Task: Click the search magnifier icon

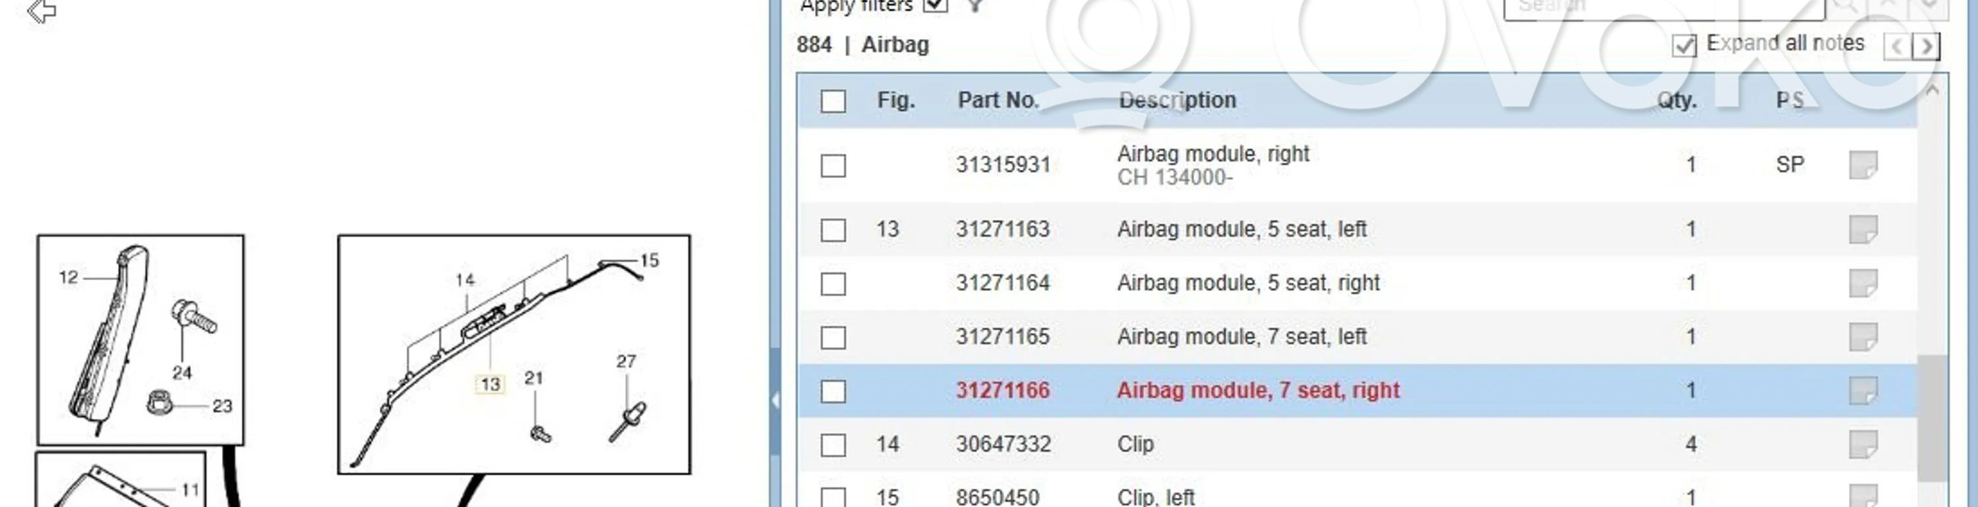Action: [x=1844, y=6]
